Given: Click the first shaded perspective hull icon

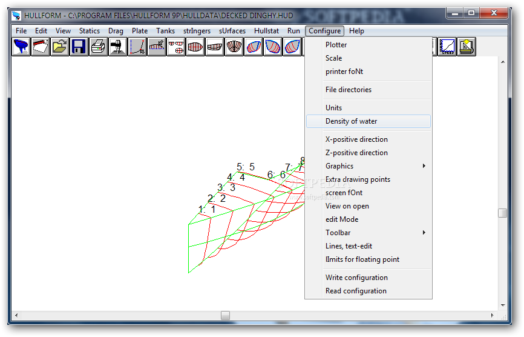Looking at the screenshot, I should coord(254,47).
